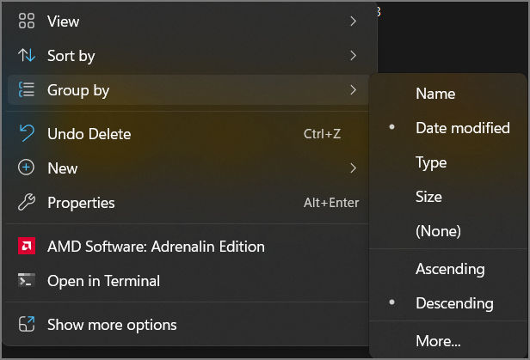530x360 pixels.
Task: Click the red AMD Software icon
Action: (27, 247)
